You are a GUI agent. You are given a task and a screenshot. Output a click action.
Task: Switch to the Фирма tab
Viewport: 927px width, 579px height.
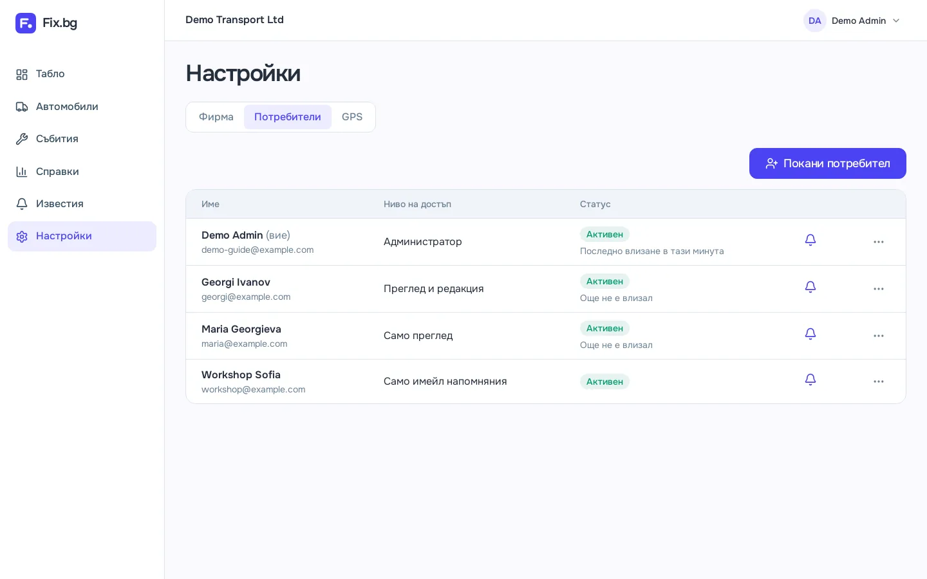click(216, 117)
